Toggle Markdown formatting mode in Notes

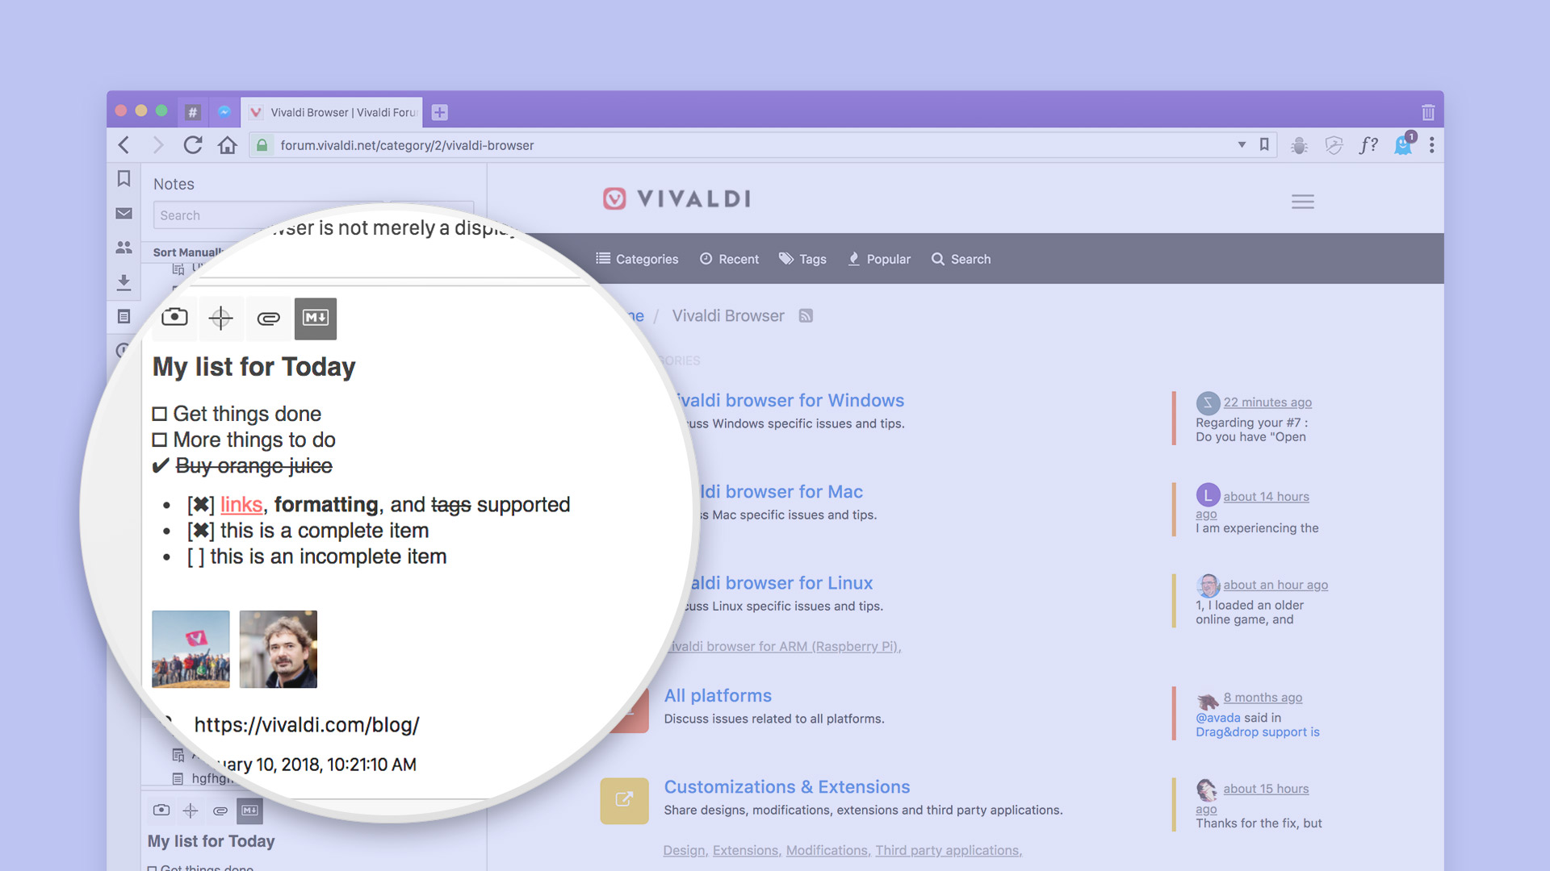[x=316, y=318]
